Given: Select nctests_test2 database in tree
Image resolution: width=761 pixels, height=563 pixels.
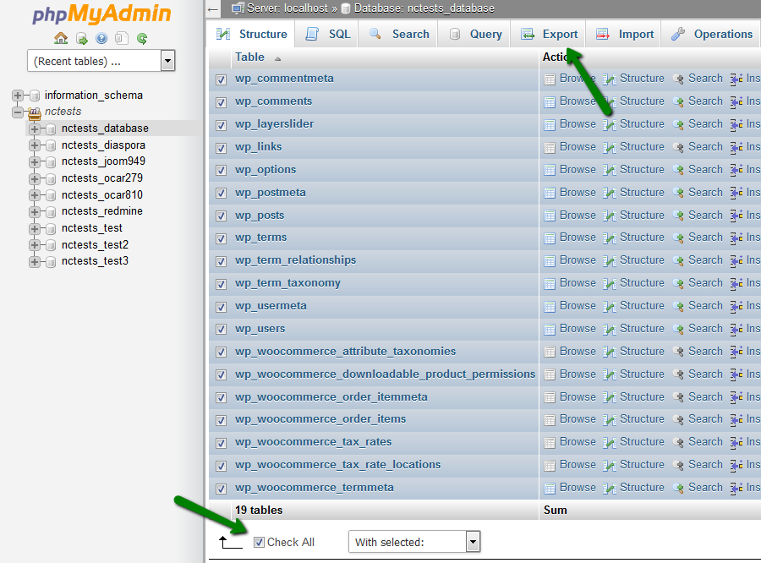Looking at the screenshot, I should pyautogui.click(x=95, y=244).
